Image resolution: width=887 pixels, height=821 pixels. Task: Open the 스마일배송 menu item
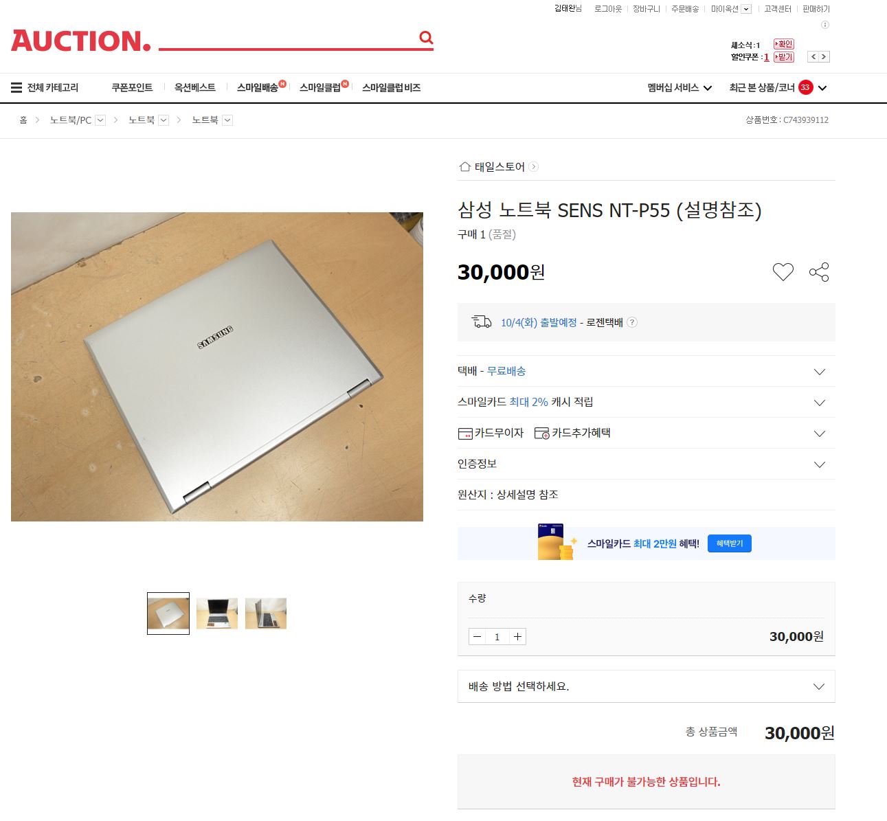[x=258, y=88]
